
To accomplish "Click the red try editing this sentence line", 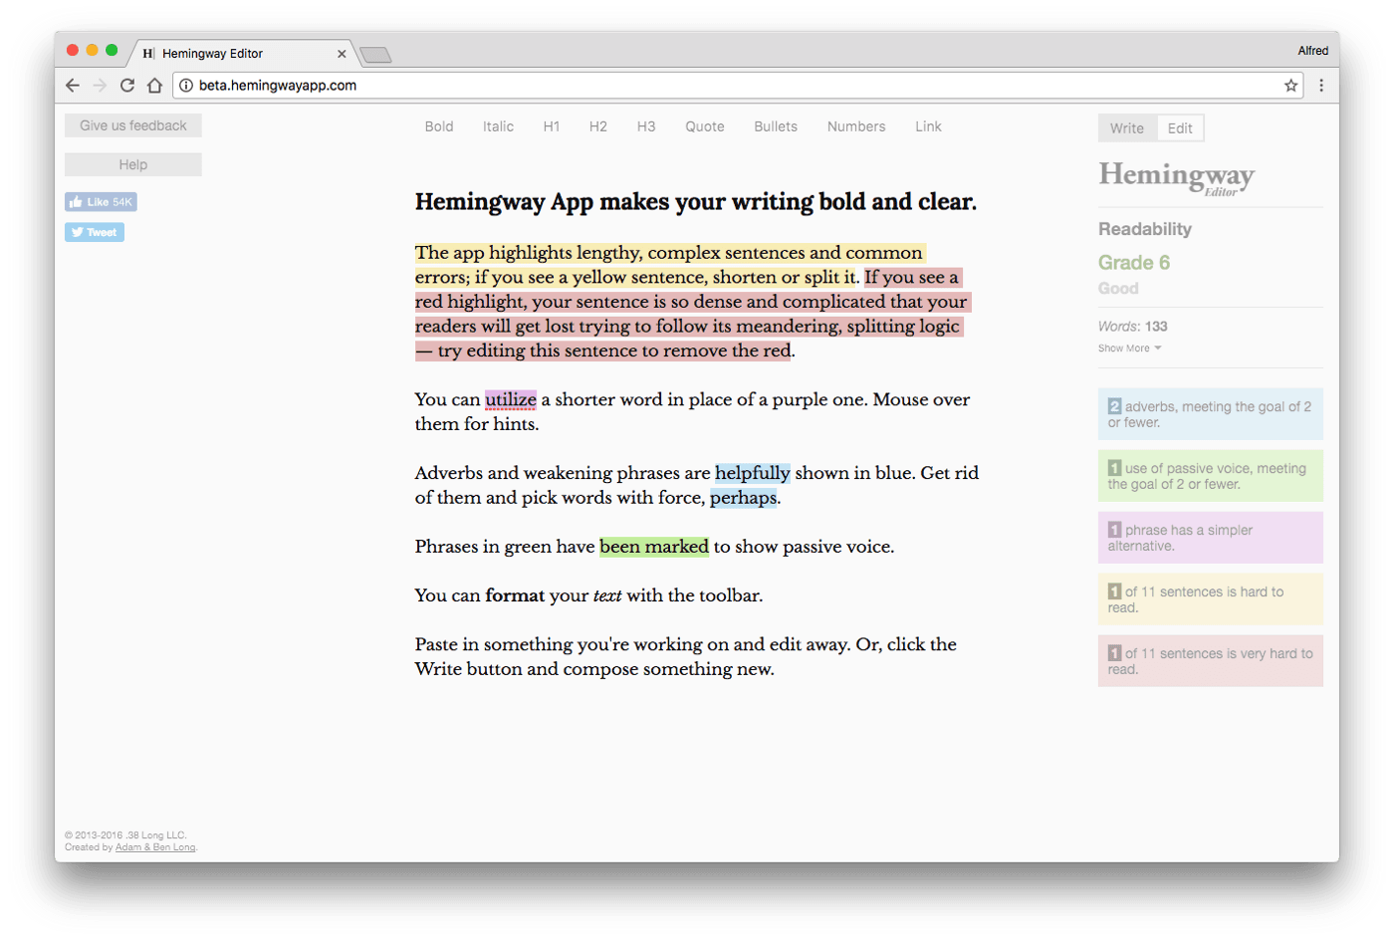I will click(x=604, y=351).
